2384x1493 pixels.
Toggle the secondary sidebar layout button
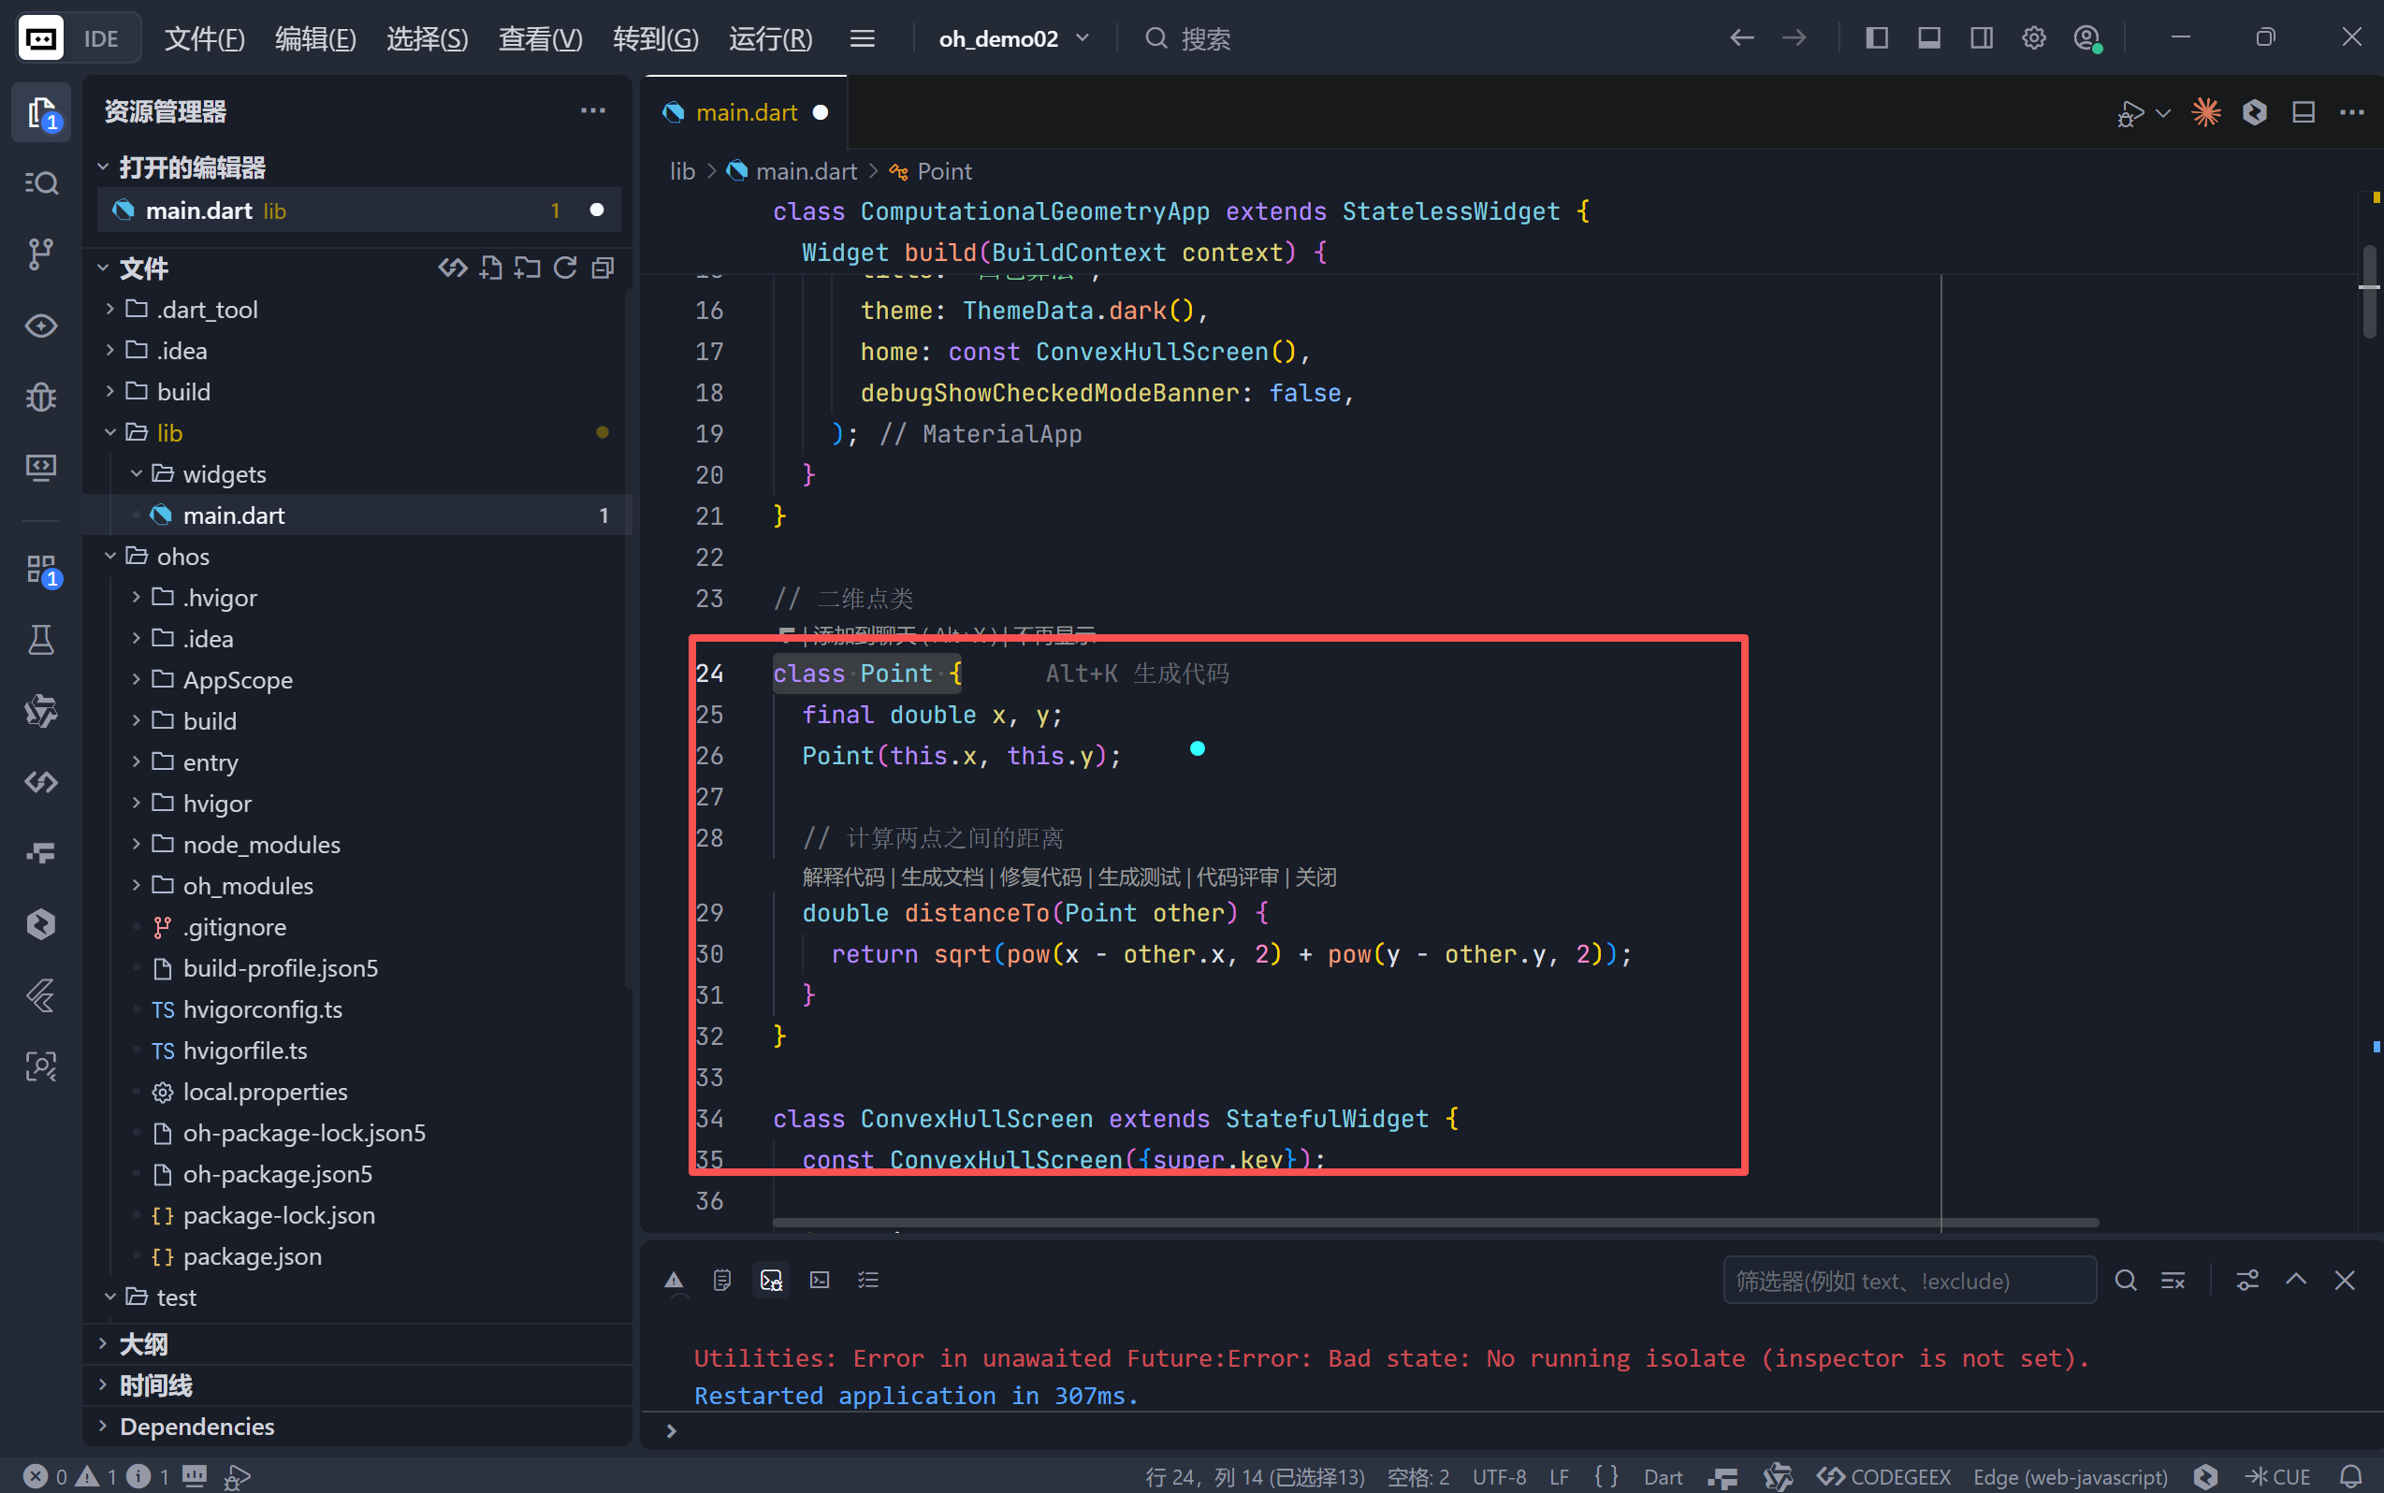(1981, 38)
